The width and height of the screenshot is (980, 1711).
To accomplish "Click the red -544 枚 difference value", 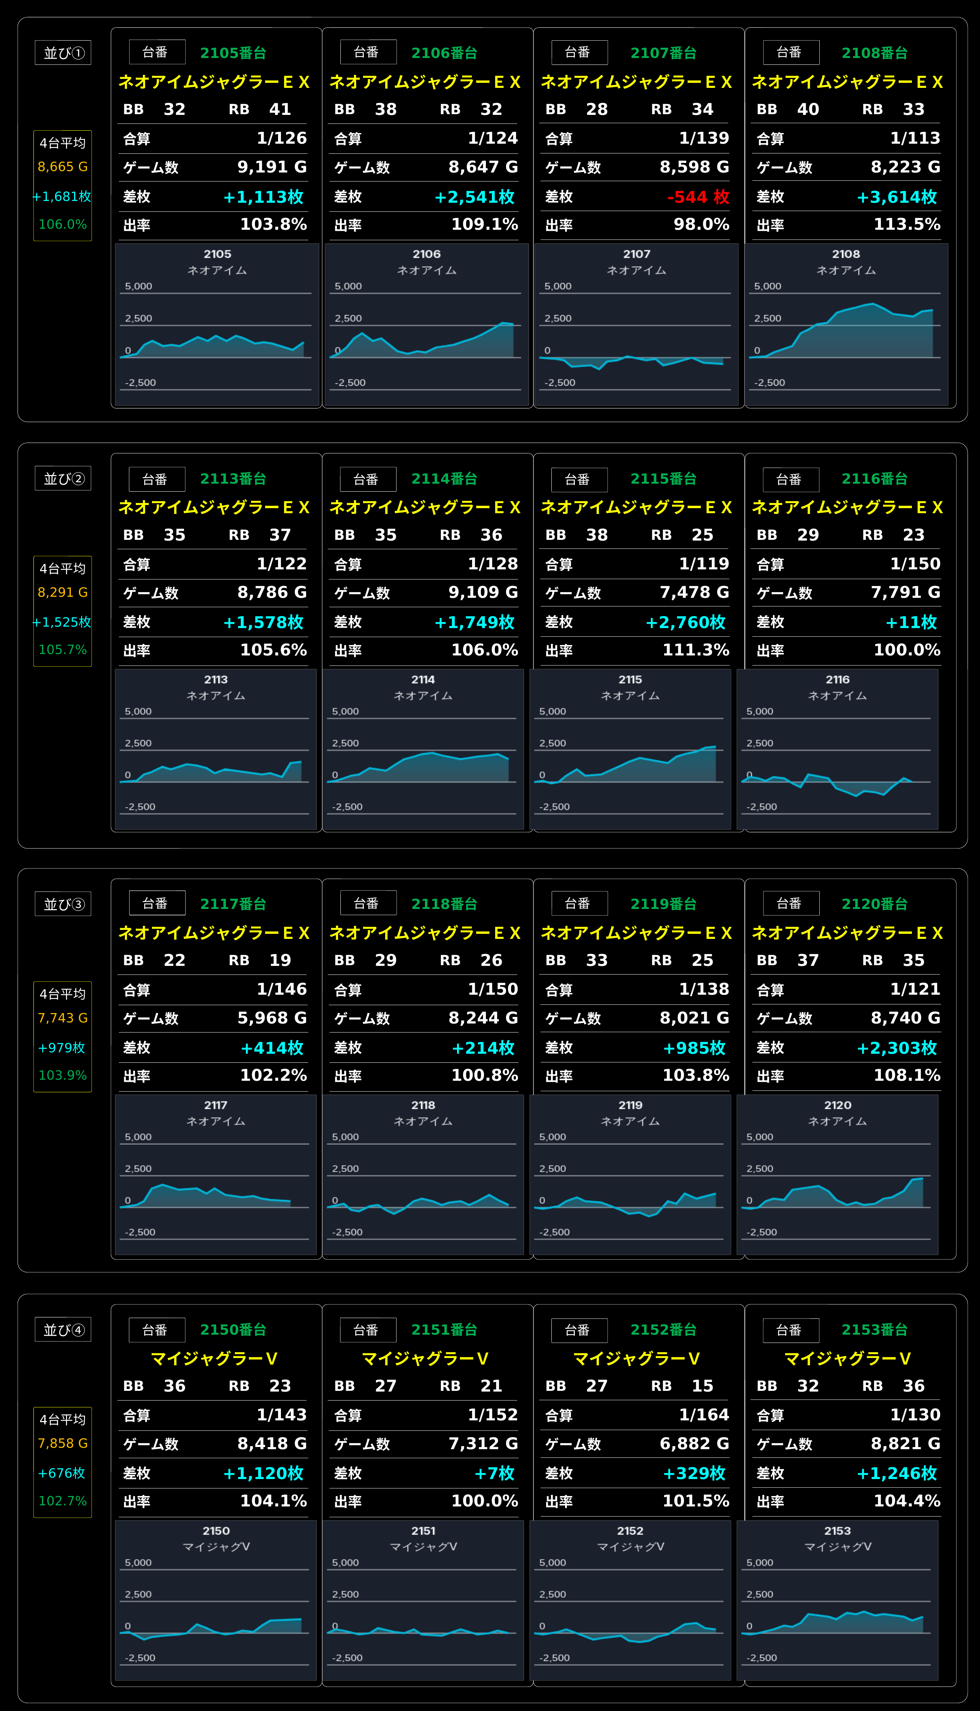I will tap(698, 197).
